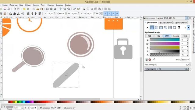
Task: Flip selection vertically icon
Action: [22, 13]
